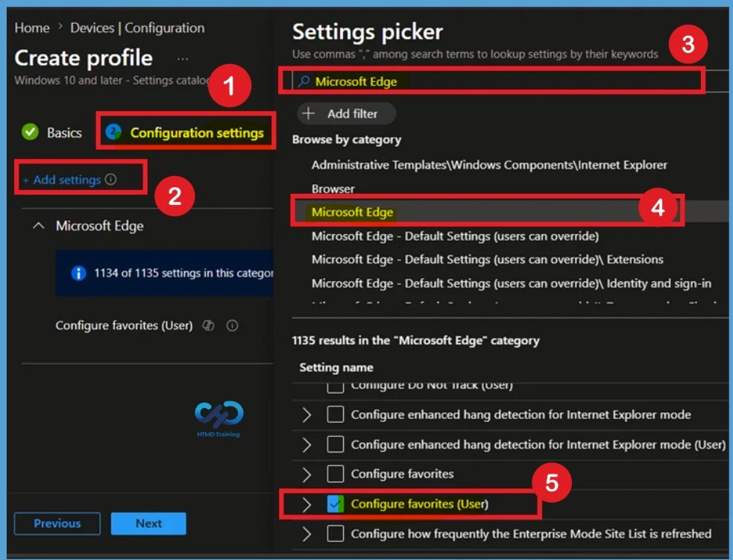This screenshot has height=560, width=733.
Task: Select Administrative Templates Internet Explorer category
Action: click(489, 165)
